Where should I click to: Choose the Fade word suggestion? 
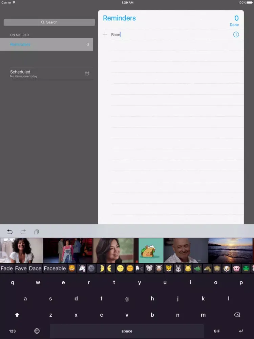pyautogui.click(x=7, y=268)
